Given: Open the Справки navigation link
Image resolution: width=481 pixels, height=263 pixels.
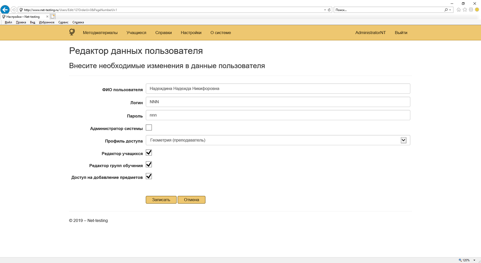Looking at the screenshot, I should tap(164, 33).
